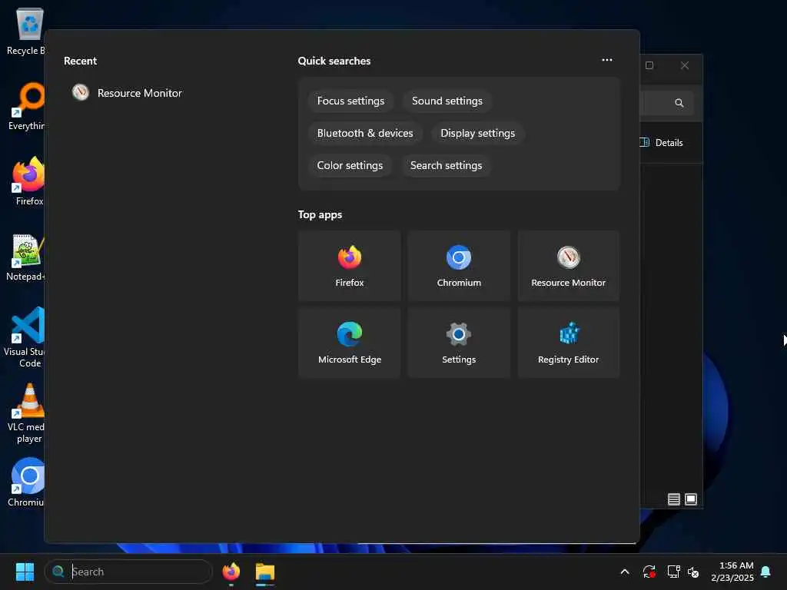This screenshot has height=590, width=787.
Task: Select the Firefox desktop shortcut
Action: [x=28, y=181]
